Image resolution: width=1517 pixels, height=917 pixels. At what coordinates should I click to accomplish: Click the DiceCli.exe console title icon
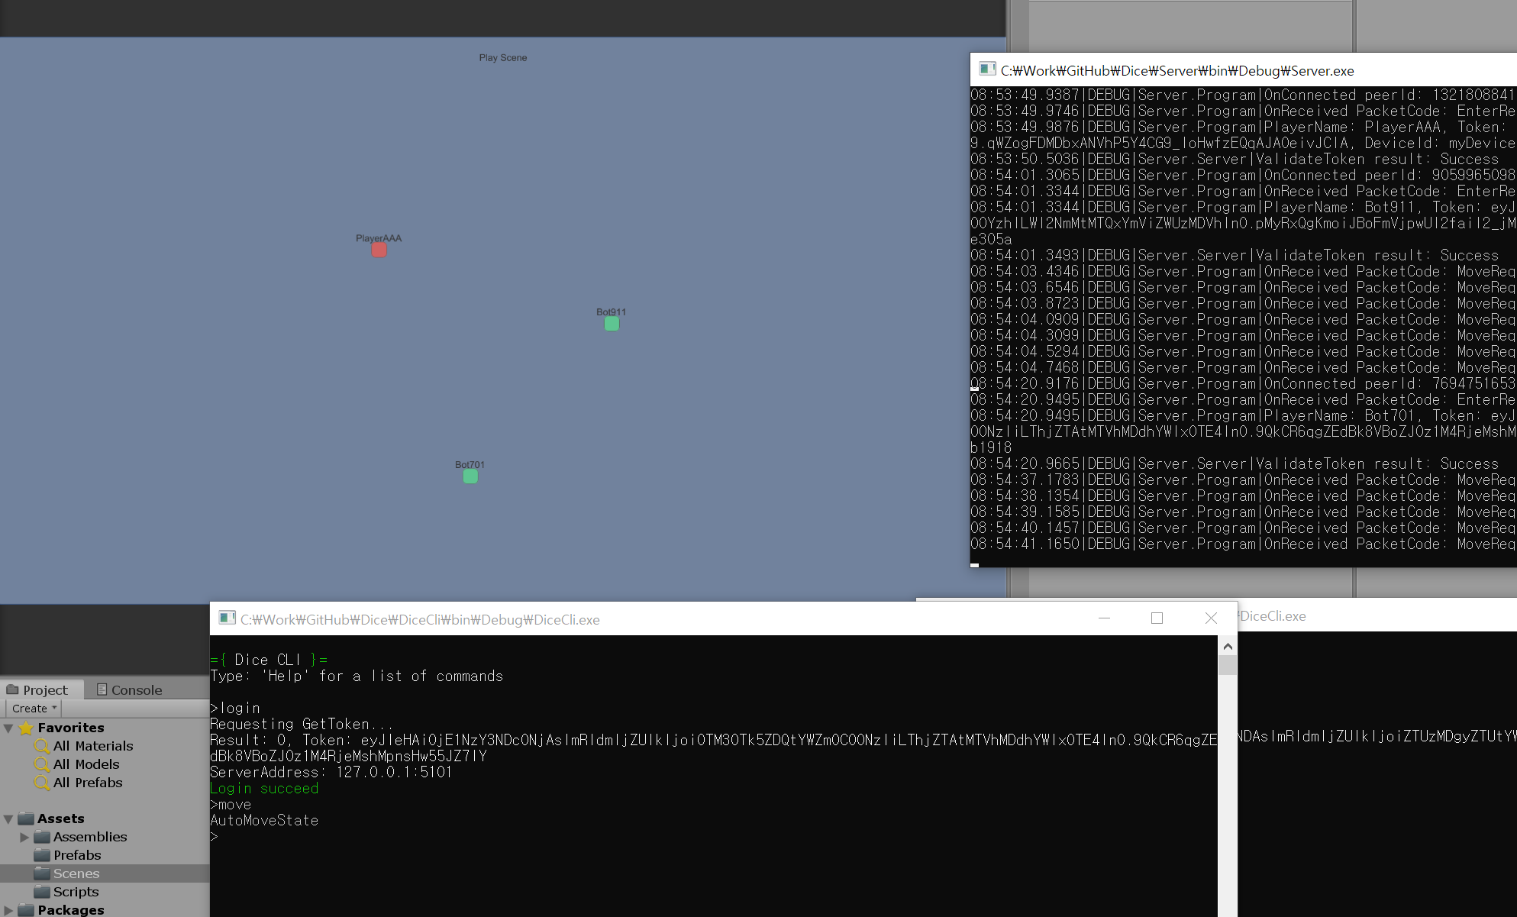click(x=227, y=618)
